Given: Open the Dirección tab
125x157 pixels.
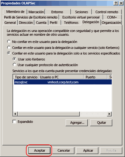Looking at the screenshot, I should [x=26, y=23].
